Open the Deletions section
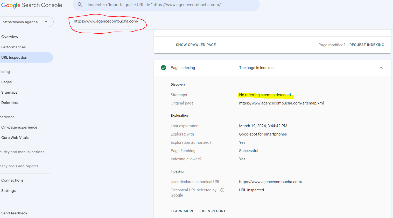Screen dimensions: 393x218 (10, 103)
